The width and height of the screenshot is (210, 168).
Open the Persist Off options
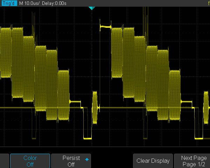[71, 161]
